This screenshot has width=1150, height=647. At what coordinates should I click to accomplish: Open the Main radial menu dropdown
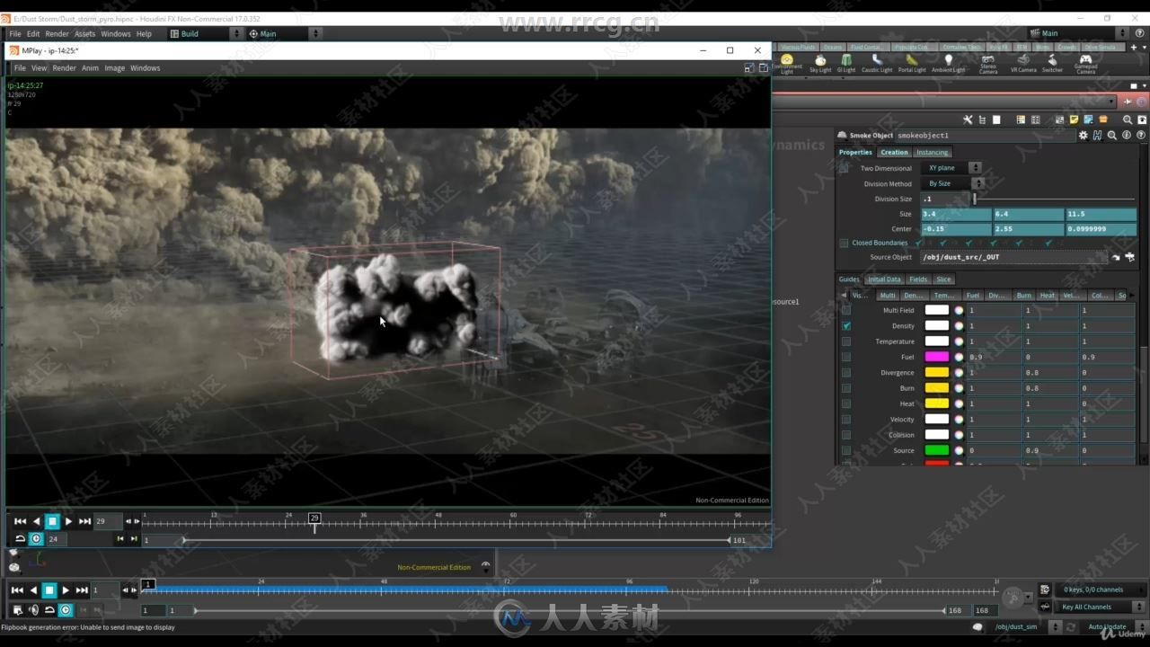284,33
